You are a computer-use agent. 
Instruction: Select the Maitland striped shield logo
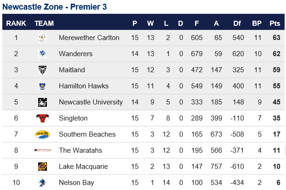click(42, 70)
